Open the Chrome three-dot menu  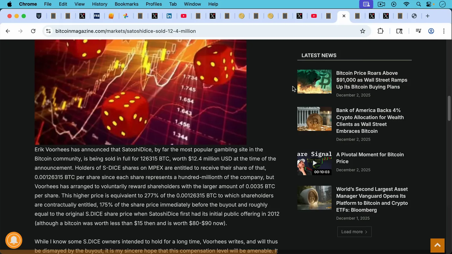[x=444, y=31]
